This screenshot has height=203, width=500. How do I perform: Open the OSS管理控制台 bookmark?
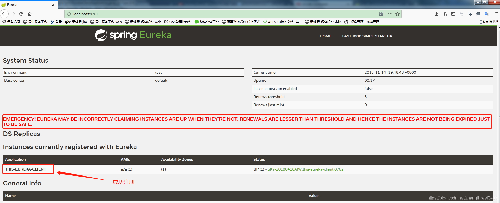pos(178,22)
